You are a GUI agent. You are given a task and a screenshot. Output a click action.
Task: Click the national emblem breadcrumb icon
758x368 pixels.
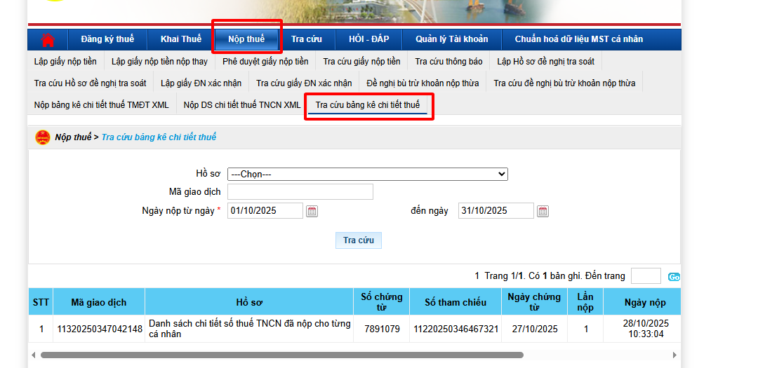tap(42, 137)
